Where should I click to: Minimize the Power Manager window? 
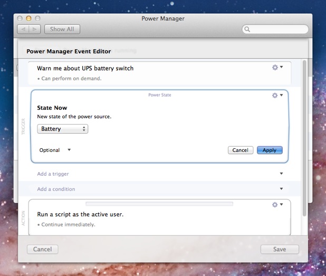(x=28, y=18)
